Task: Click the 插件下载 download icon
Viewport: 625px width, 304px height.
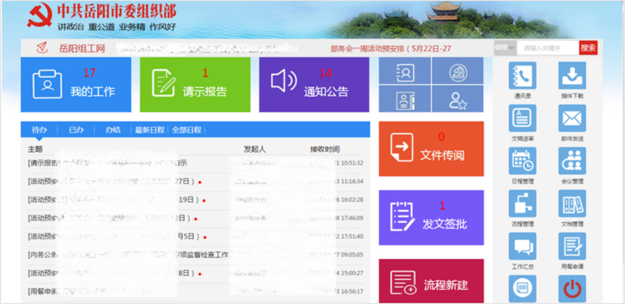Action: (572, 76)
